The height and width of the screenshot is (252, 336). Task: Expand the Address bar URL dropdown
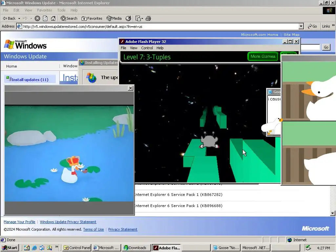click(301, 26)
